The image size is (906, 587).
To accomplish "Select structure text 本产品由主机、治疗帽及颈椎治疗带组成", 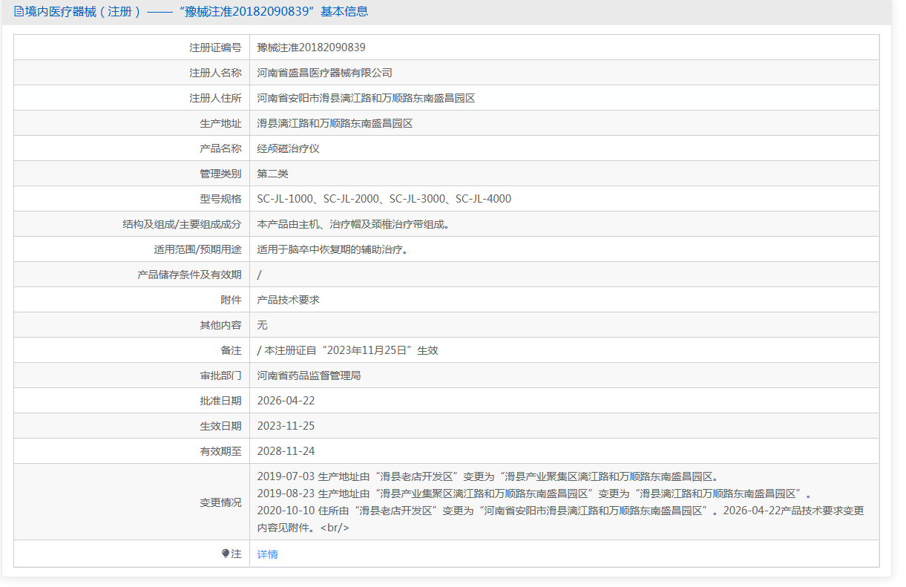I will point(353,224).
